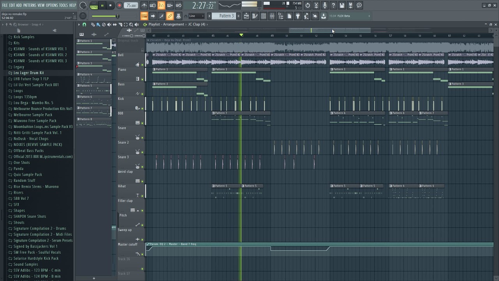Mute the Kick track green light
This screenshot has width=499, height=281.
tap(142, 108)
